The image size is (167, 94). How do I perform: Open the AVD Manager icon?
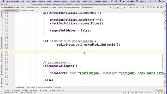(x=151, y=7)
